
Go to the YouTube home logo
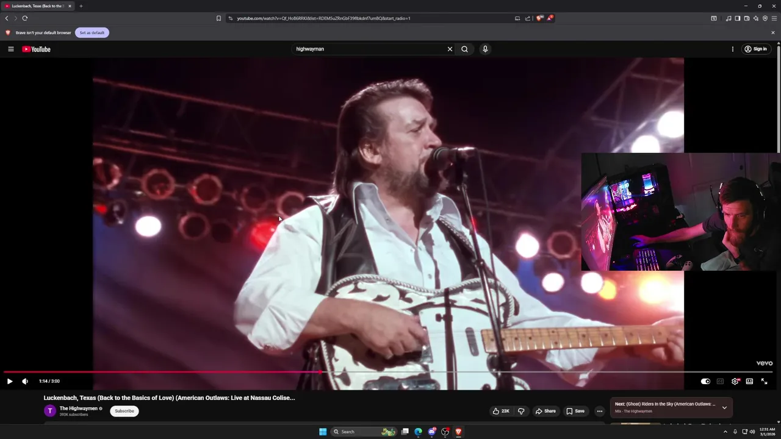[37, 49]
